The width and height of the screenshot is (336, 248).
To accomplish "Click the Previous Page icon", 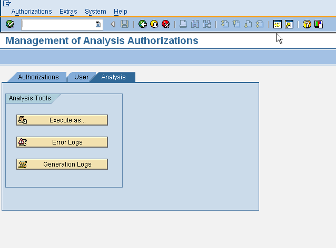I will tap(236, 24).
